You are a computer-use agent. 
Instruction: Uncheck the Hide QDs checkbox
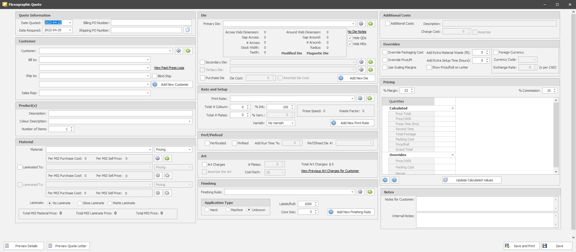click(350, 38)
